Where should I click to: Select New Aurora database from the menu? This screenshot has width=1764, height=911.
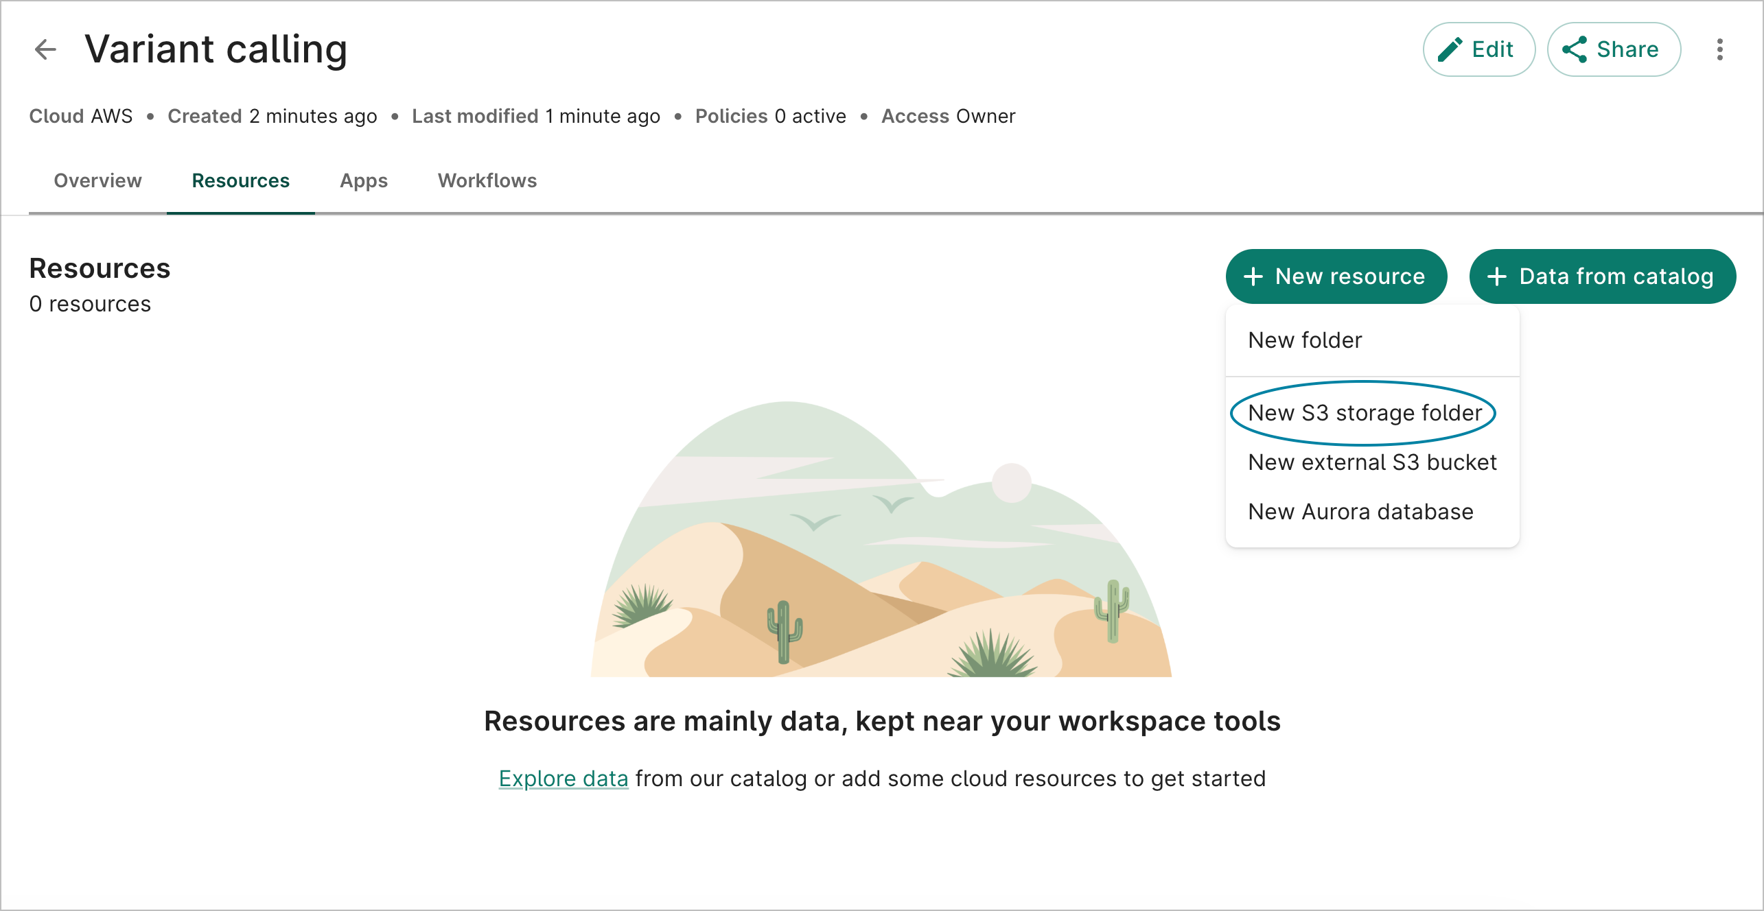coord(1360,511)
